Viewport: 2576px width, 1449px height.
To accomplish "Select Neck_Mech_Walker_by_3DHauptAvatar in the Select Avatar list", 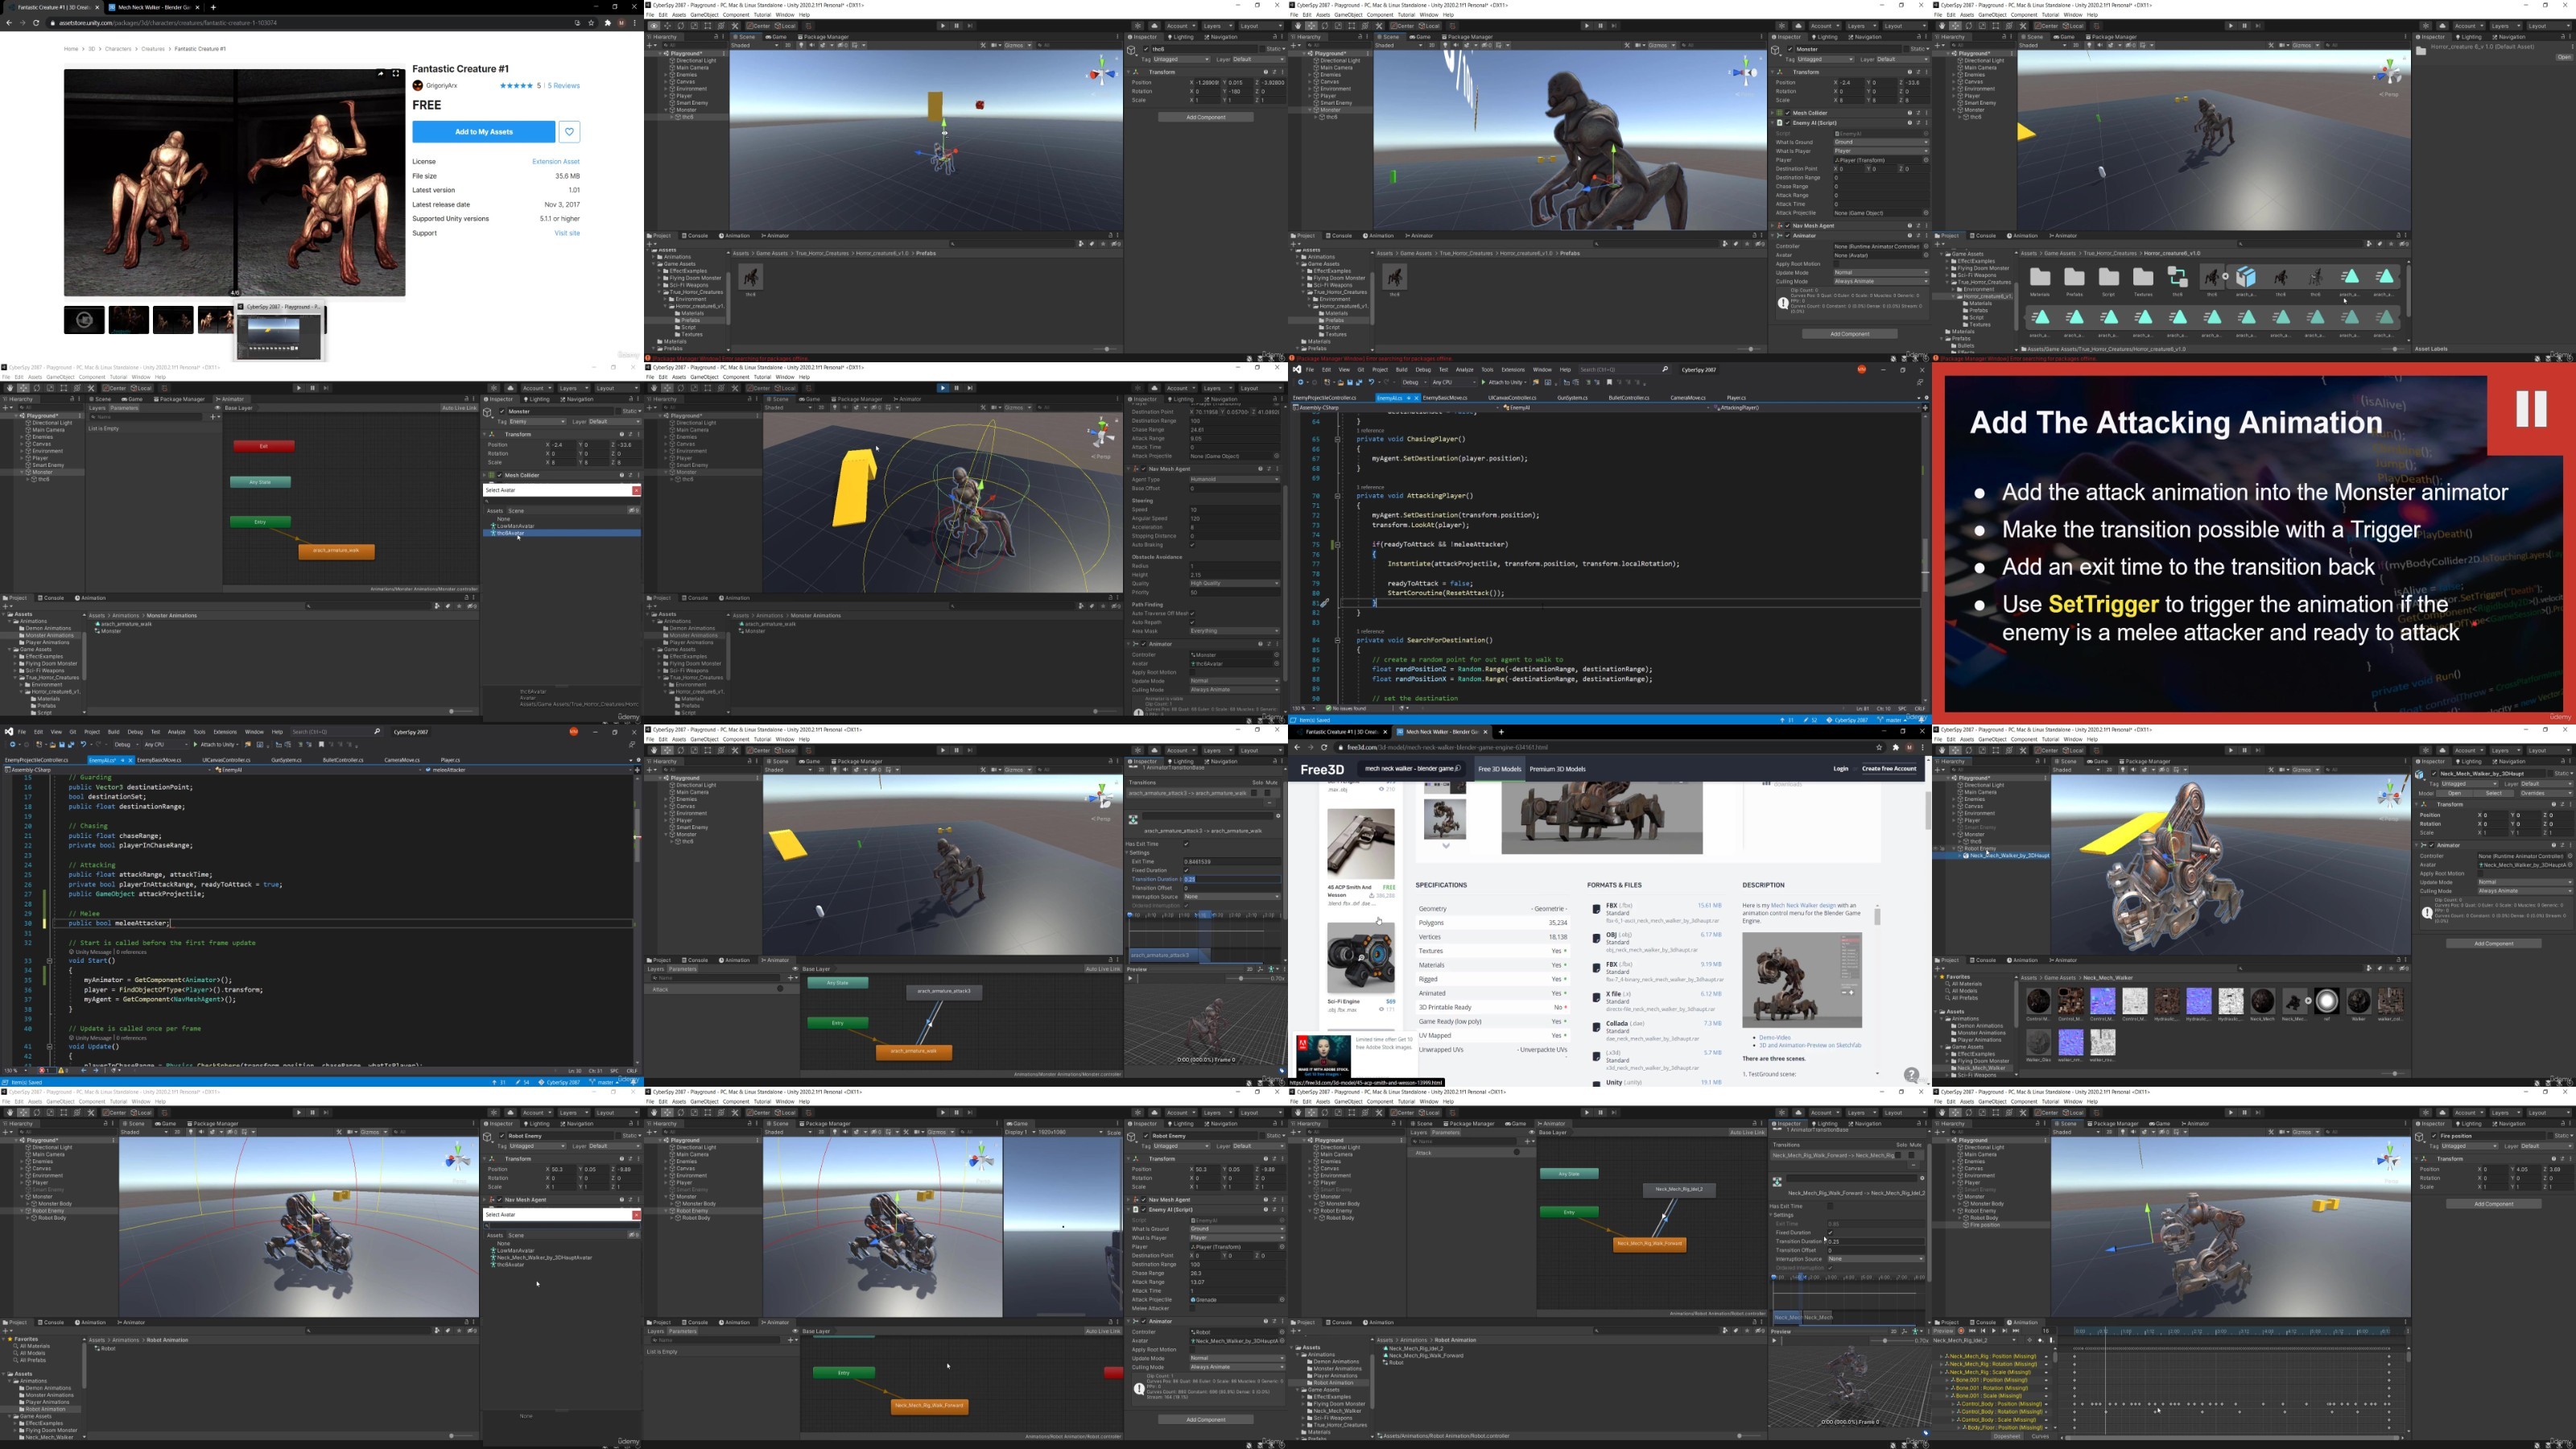I will [x=545, y=1257].
